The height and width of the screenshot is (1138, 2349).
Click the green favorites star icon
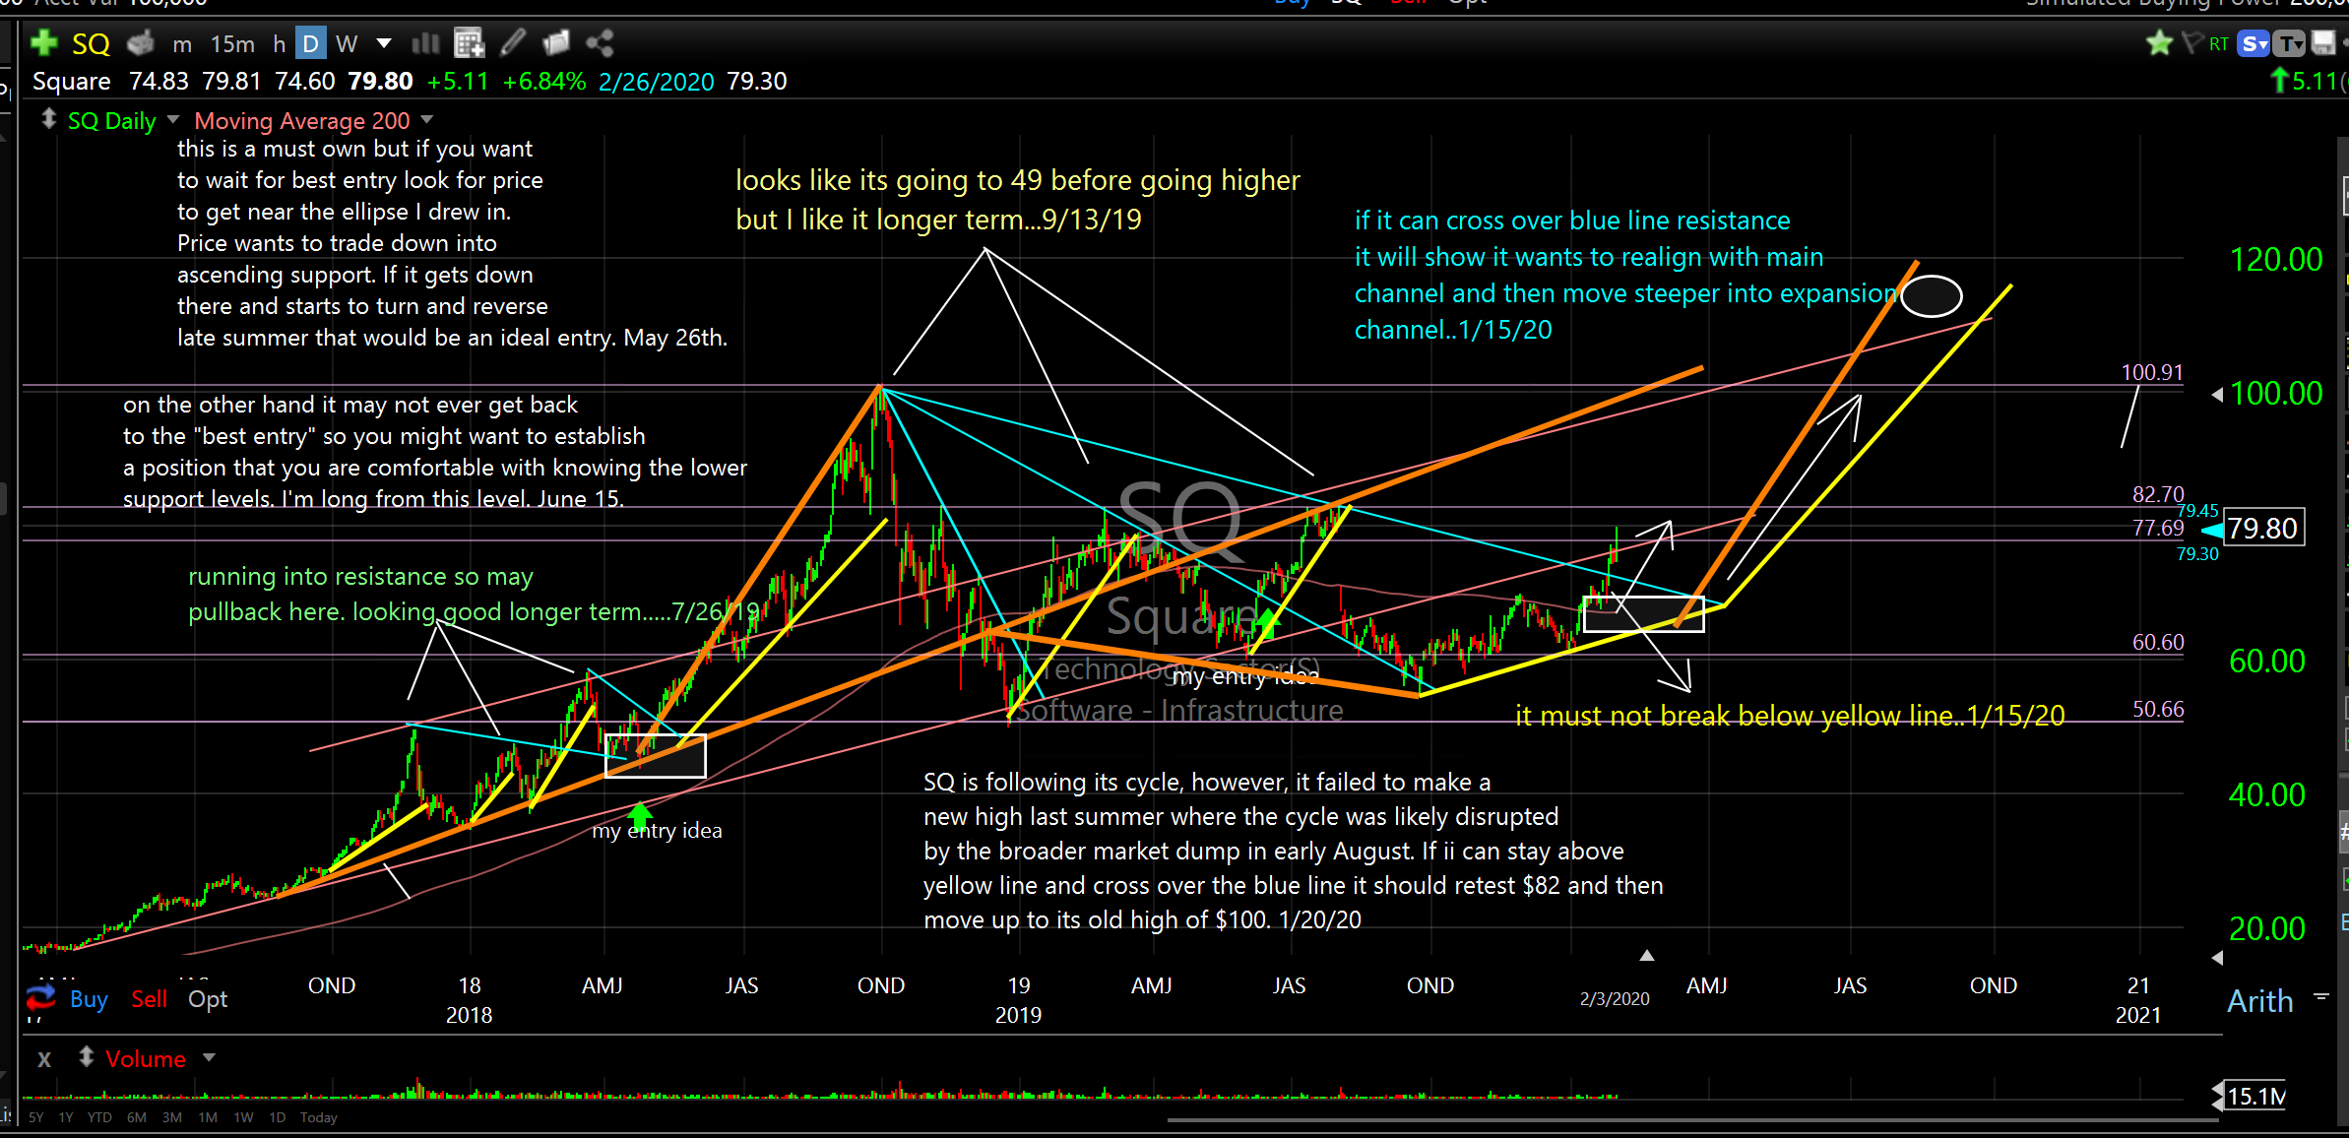tap(2160, 43)
